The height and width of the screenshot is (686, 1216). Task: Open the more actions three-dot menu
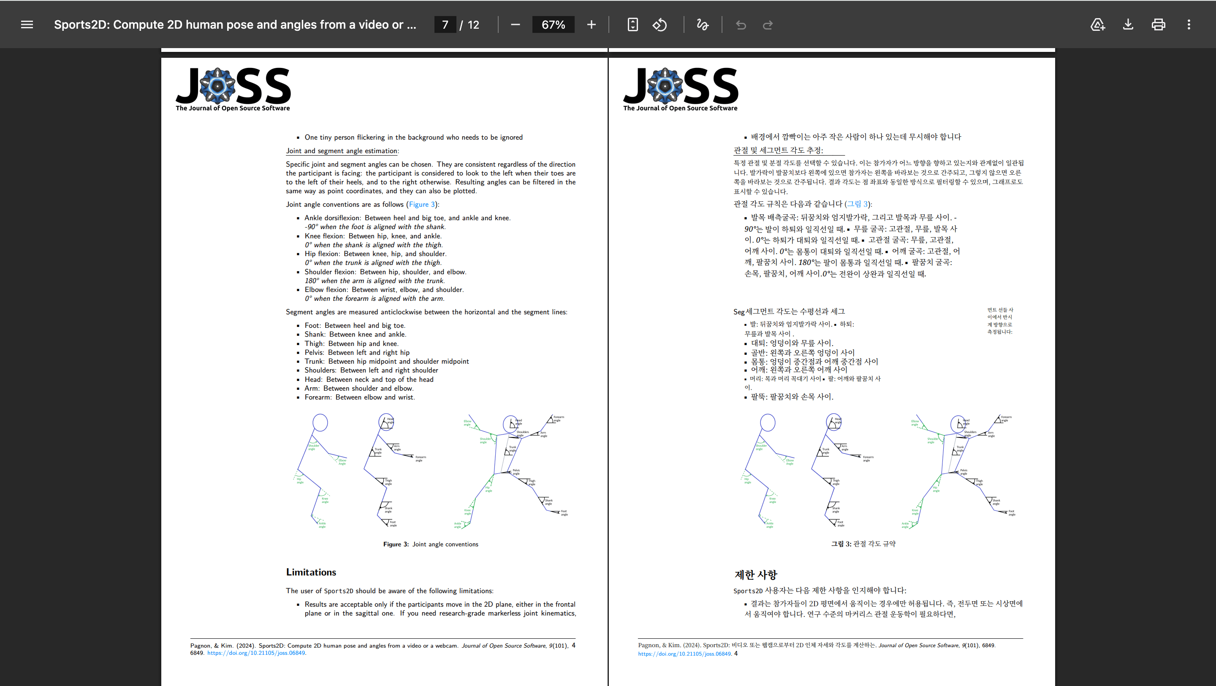click(x=1189, y=24)
